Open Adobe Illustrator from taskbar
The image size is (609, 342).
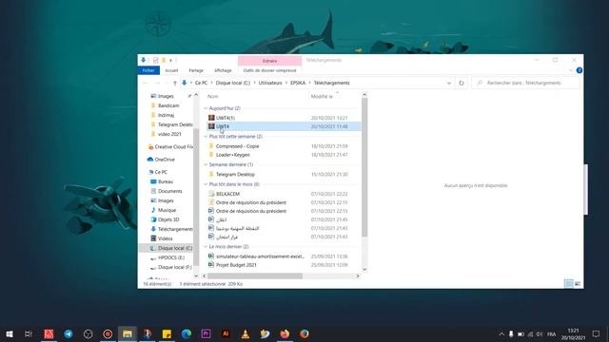[226, 333]
